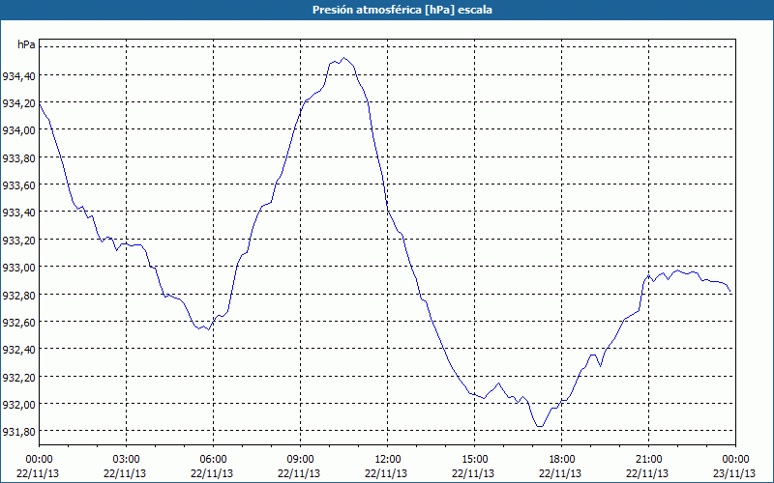
Task: Click the 932,00 axis value
Action: [18, 405]
